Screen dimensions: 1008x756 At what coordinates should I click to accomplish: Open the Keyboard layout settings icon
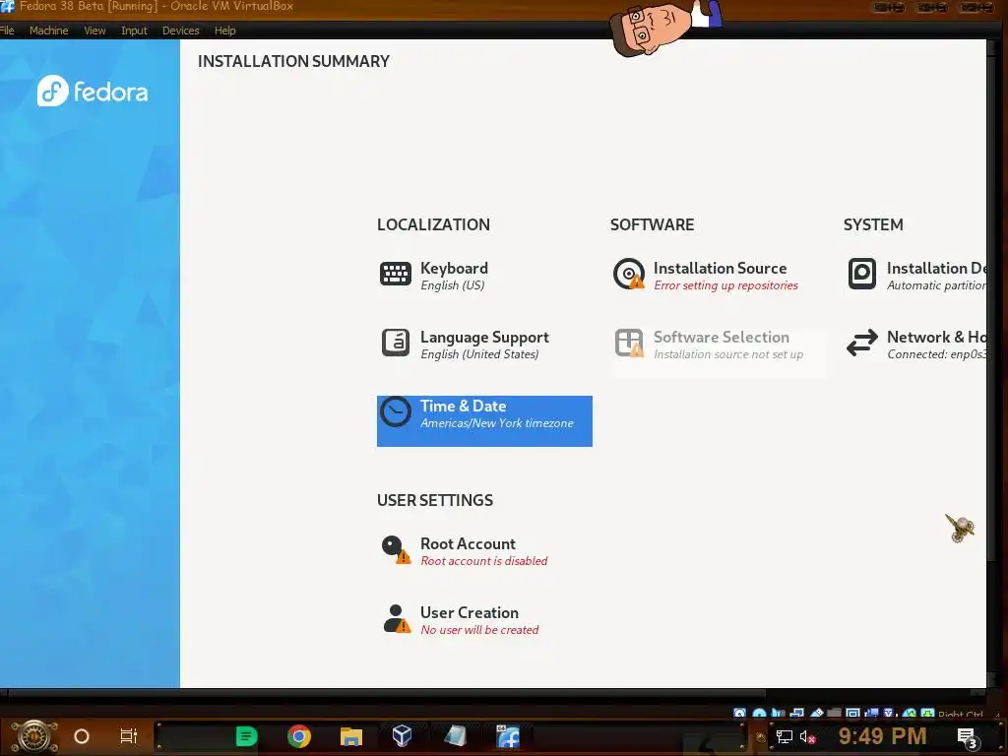click(396, 274)
